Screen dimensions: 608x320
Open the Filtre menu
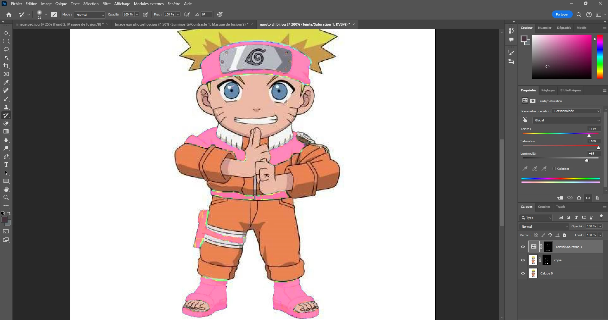(106, 4)
